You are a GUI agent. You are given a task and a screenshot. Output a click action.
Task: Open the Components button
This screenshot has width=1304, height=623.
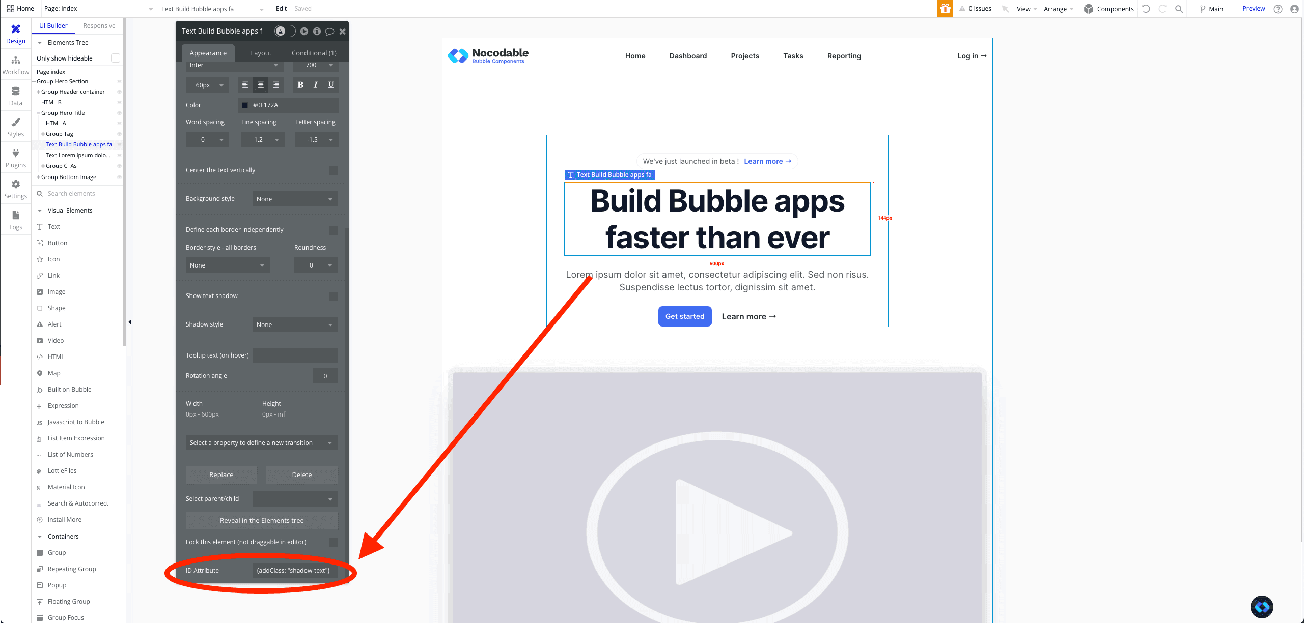point(1109,9)
